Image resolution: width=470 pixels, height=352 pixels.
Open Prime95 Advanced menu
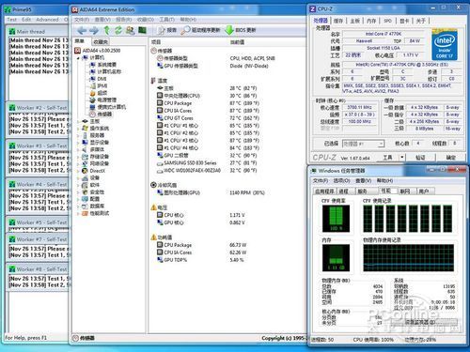[x=47, y=20]
